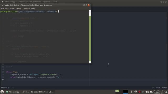This screenshot has height=94, width=168.
Task: Minimize the terminal window
Action: tap(84, 5)
